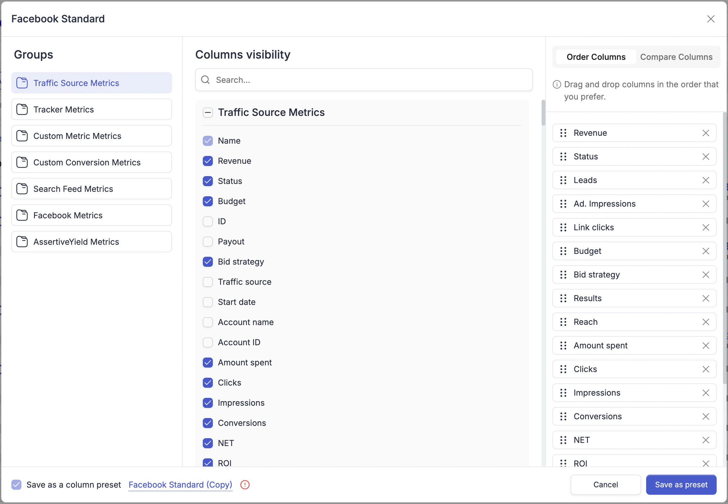The image size is (728, 504).
Task: Remove Bid strategy from ordered columns
Action: (706, 275)
